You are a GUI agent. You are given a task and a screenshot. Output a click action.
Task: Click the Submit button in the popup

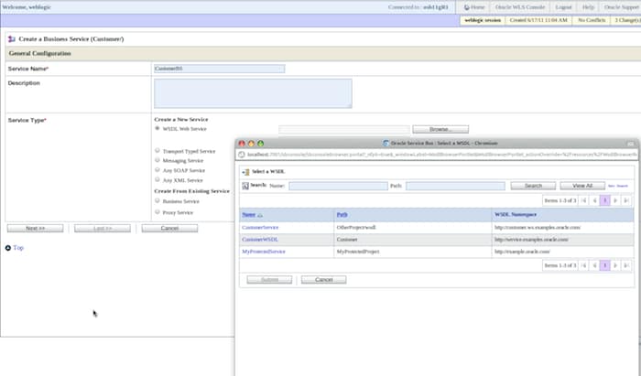(269, 280)
